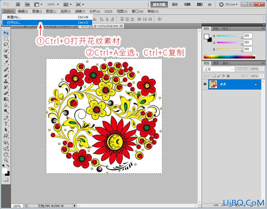Select the Rectangular Marquee tool
This screenshot has width=267, height=209.
[x=6, y=39]
